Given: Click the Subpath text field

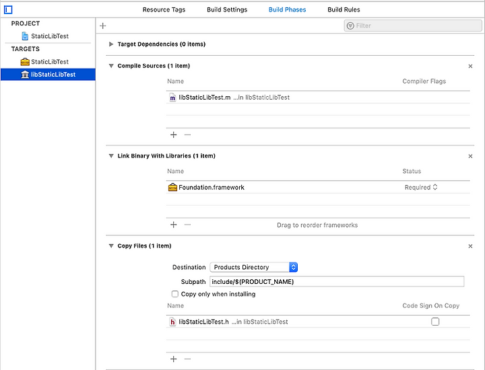Looking at the screenshot, I should (337, 281).
